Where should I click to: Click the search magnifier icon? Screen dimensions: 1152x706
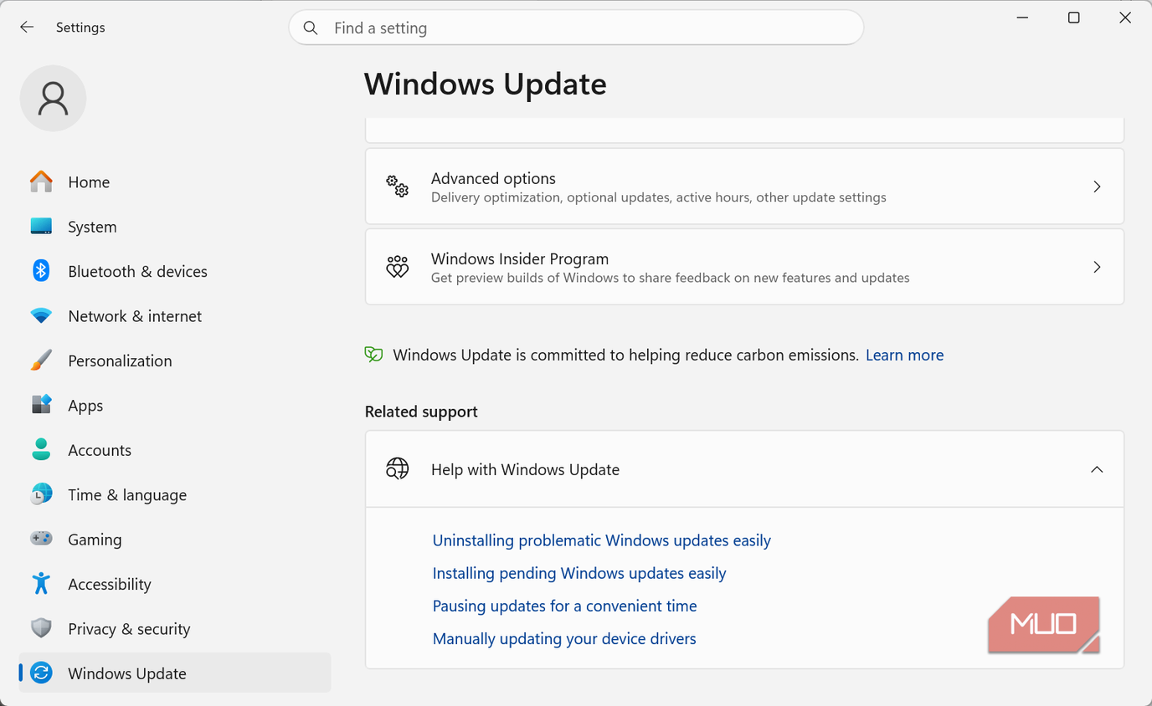coord(311,28)
